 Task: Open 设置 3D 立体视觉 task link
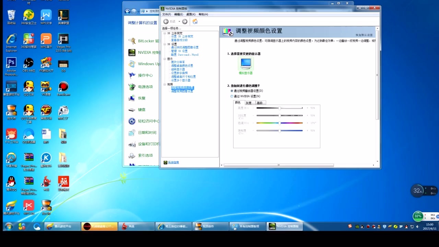(x=182, y=36)
